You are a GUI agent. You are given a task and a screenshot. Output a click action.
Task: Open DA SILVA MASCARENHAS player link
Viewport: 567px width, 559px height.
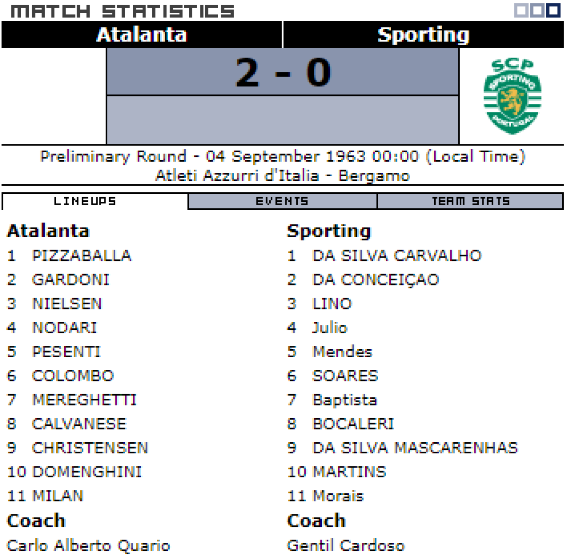point(415,447)
